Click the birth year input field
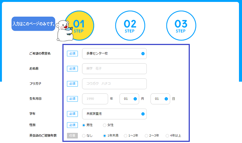 (x=95, y=99)
